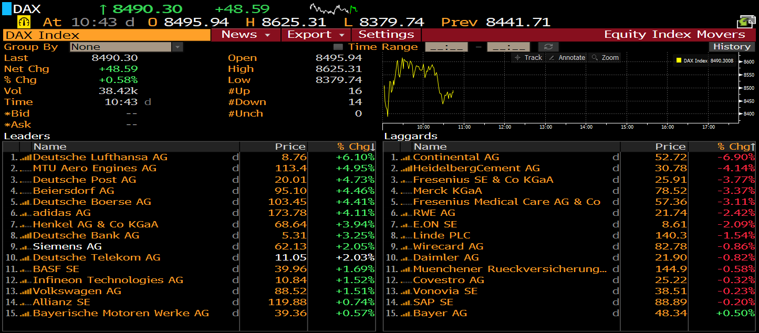Click the volume bars icon for Bayer AG
Screen dimensions: 759x333
406,314
